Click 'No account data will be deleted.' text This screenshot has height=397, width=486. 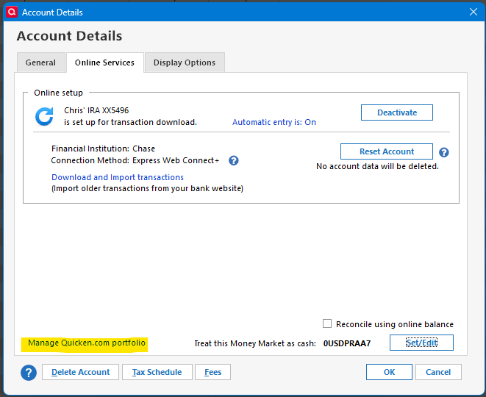click(377, 166)
